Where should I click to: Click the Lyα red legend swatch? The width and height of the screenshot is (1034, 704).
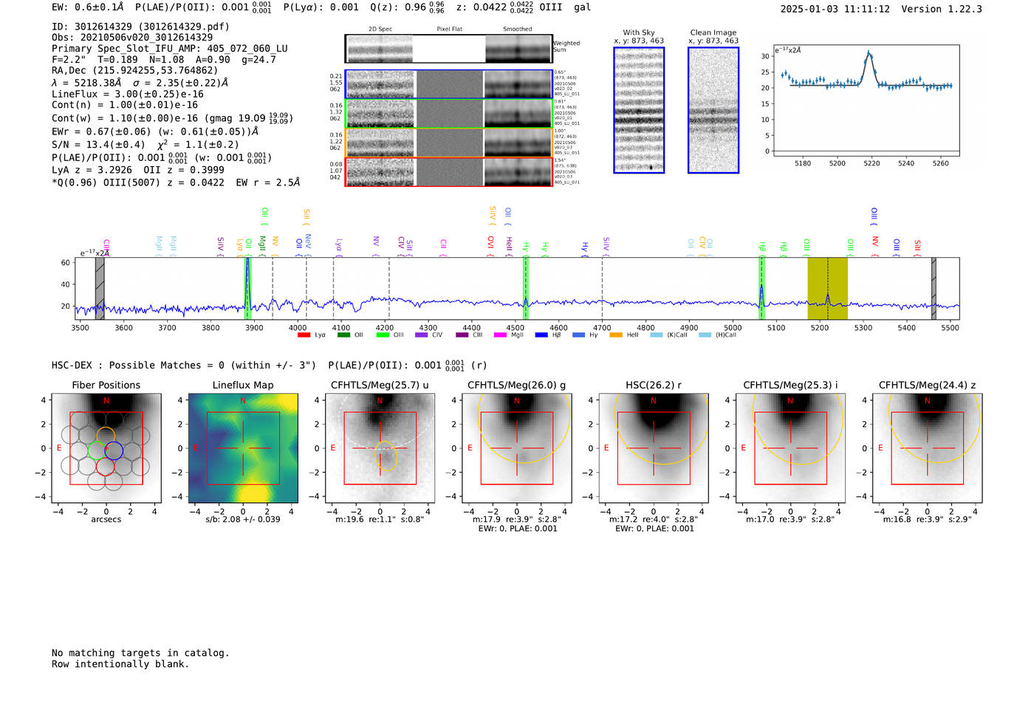[x=304, y=335]
